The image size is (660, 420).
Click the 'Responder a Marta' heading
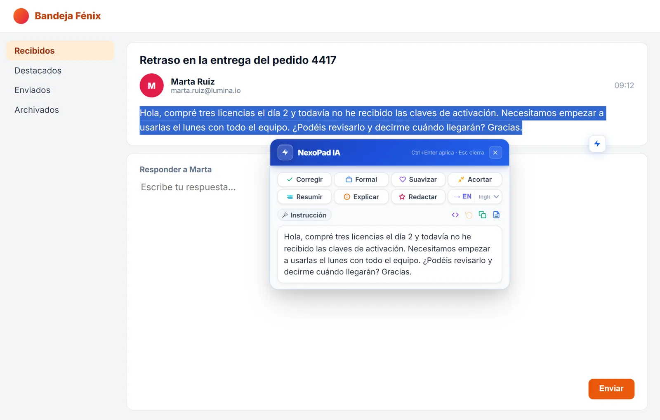(176, 170)
